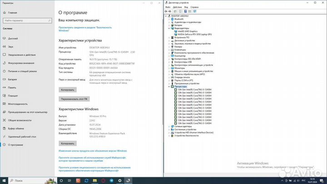Open Главная home icon in Settings sidebar

tap(5, 13)
